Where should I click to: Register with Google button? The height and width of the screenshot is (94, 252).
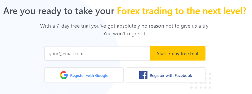click(84, 75)
